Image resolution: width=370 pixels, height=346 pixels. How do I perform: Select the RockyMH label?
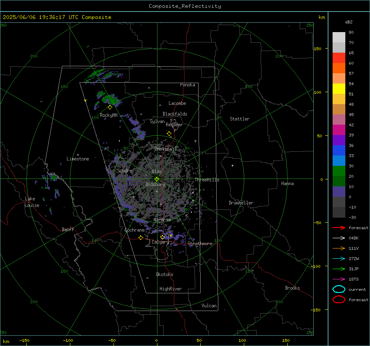click(x=109, y=115)
